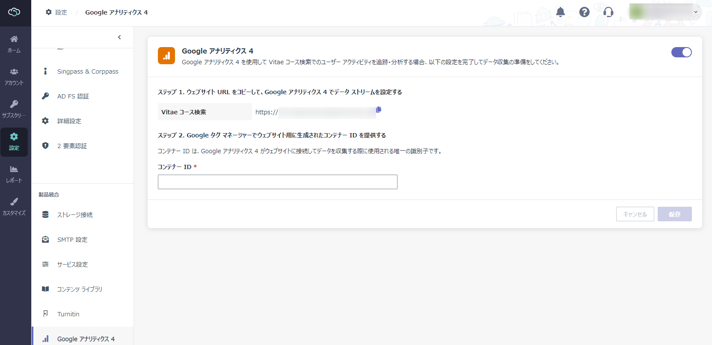712x345 pixels.
Task: Go back to 設定 via breadcrumb link
Action: pyautogui.click(x=61, y=12)
